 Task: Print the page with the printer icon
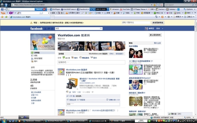(169, 17)
